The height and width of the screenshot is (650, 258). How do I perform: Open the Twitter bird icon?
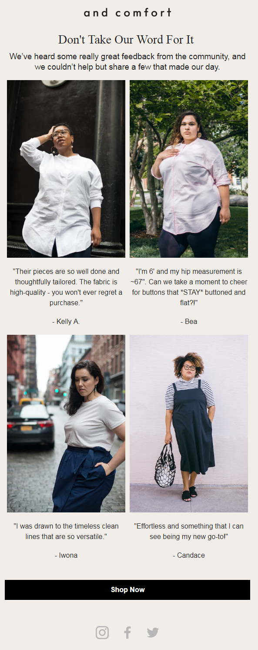tap(153, 632)
